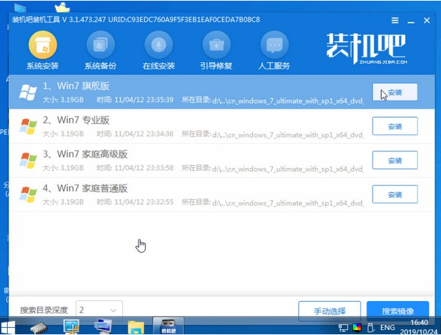This screenshot has width=441, height=335.
Task: Click the colorful display icon in system tray
Action: pyautogui.click(x=357, y=327)
